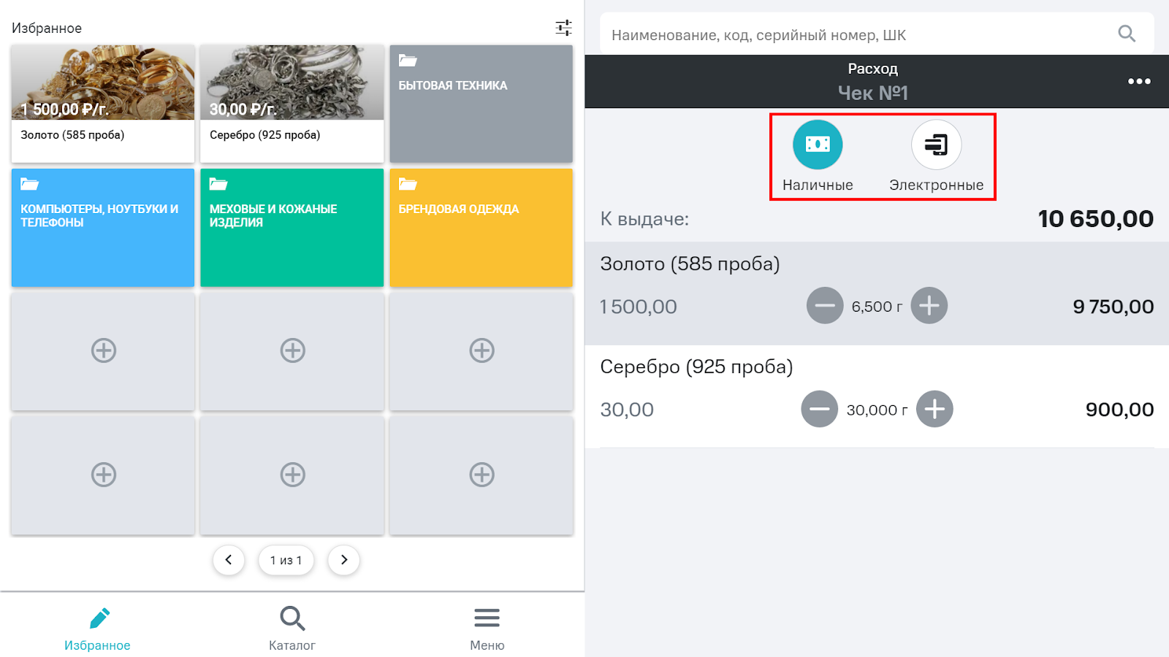
Task: Increase Серебро (925 проба) quantity
Action: tap(935, 409)
